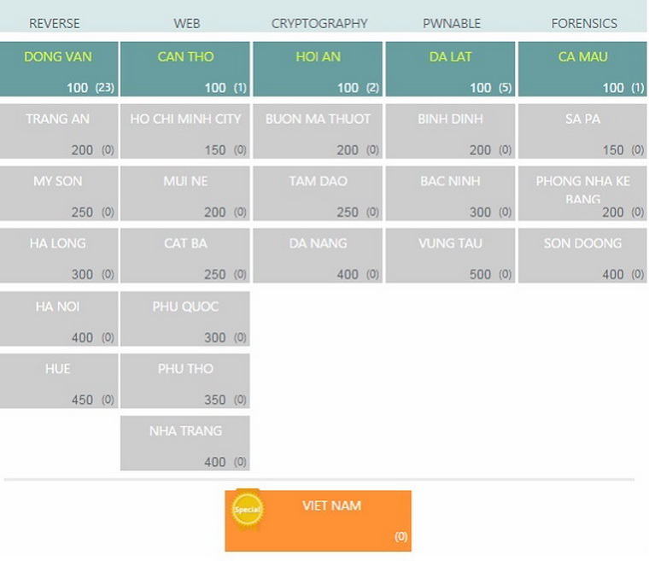Open the VIET NAM special challenge
Viewport: 649px width, 561px height.
(x=332, y=521)
